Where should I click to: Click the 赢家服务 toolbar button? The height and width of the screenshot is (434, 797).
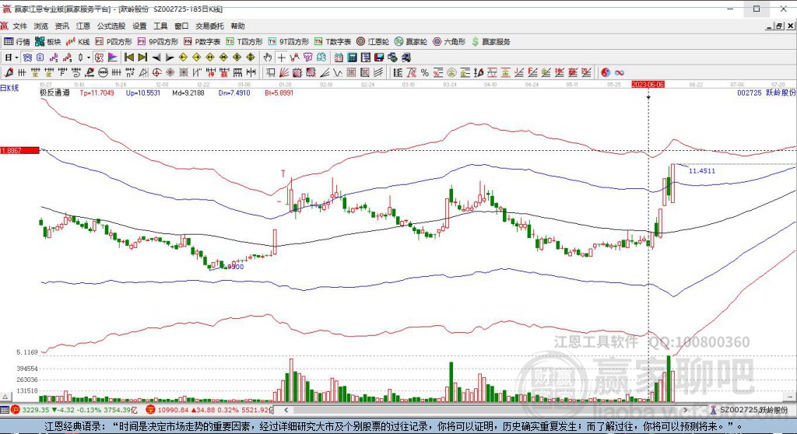490,42
